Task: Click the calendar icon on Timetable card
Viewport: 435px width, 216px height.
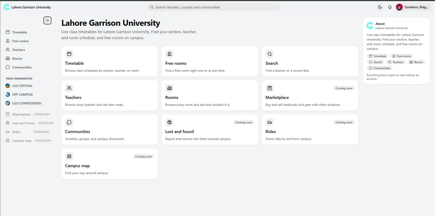Action: 69,54
